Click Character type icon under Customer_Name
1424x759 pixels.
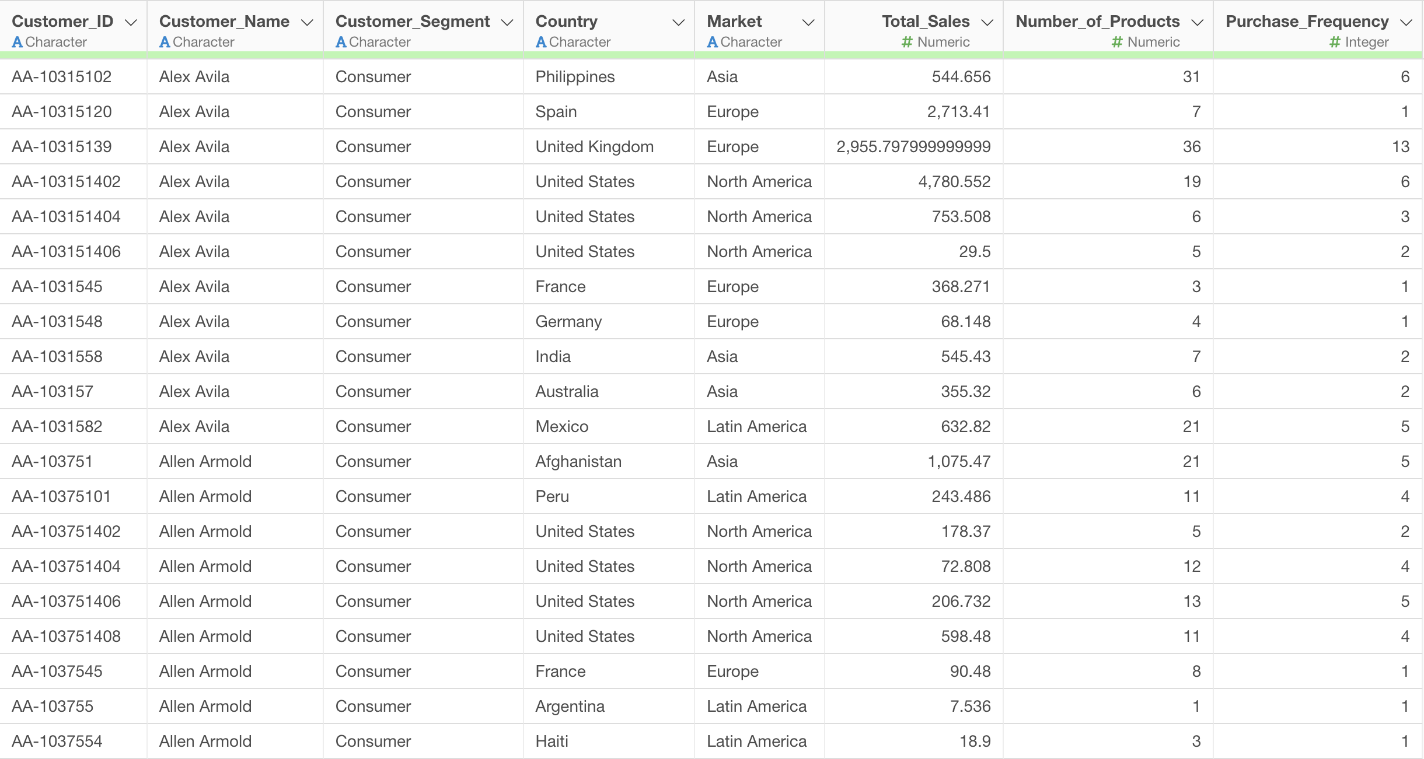[x=165, y=42]
